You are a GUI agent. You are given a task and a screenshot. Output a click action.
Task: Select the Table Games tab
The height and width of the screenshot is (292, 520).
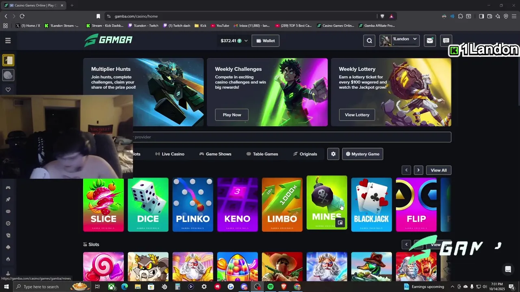[x=262, y=154]
